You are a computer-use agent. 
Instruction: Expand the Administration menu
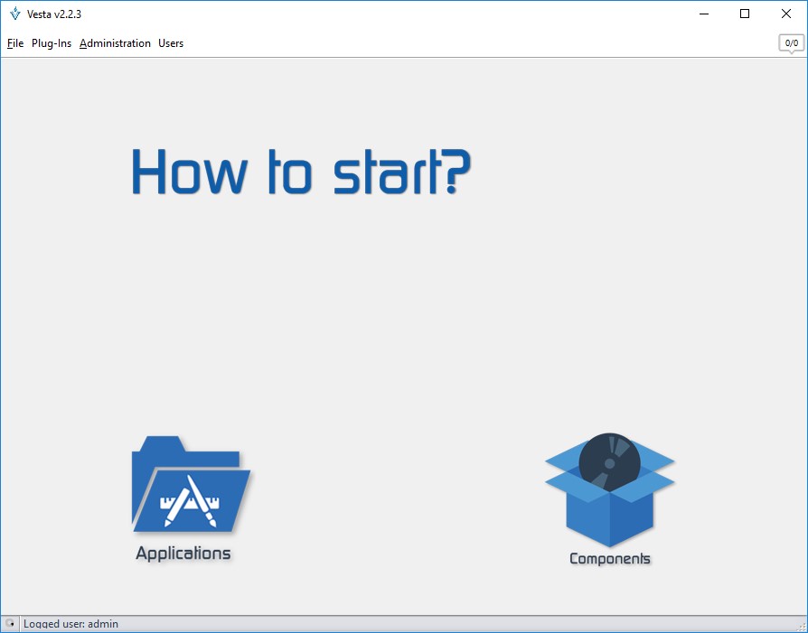(x=115, y=43)
